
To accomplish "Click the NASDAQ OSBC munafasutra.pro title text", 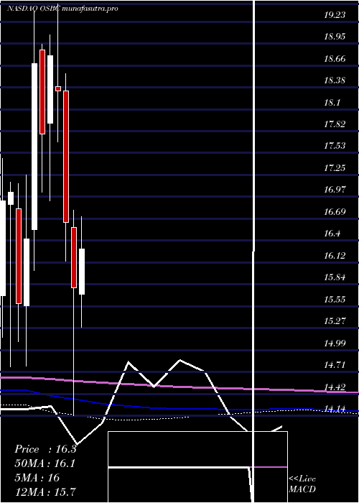I will tap(62, 9).
